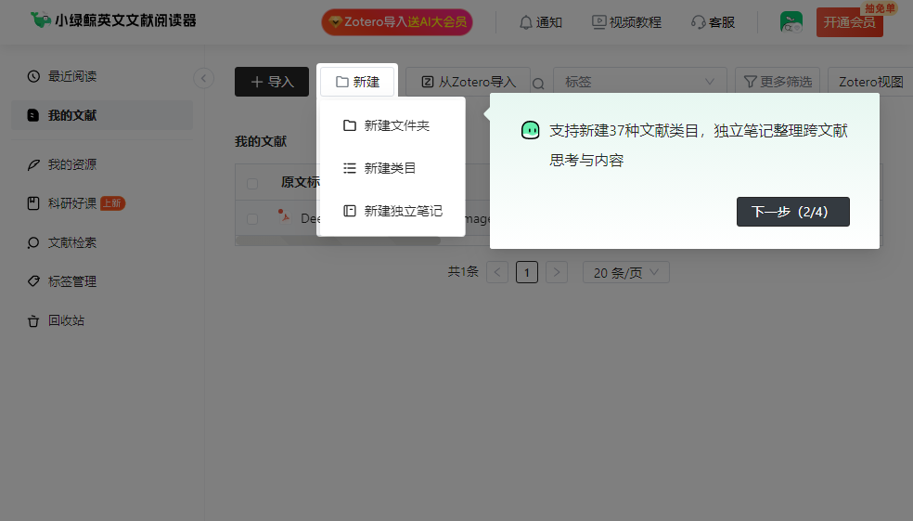Click the leaf icon beside My Resources
This screenshot has width=913, height=521.
coord(33,165)
